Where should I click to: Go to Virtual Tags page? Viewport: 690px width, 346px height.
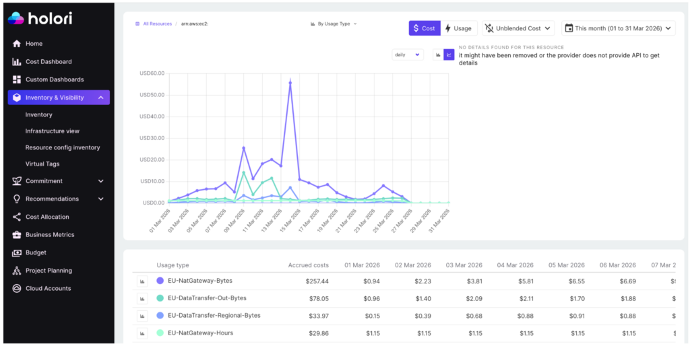coord(42,164)
